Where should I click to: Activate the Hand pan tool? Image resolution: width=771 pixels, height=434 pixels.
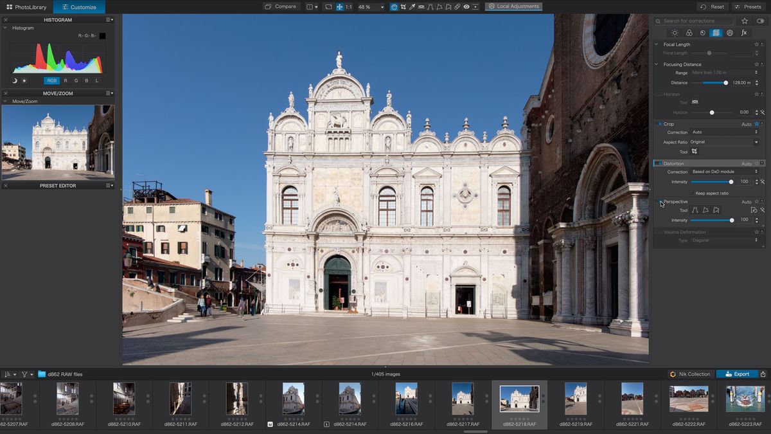tap(394, 6)
